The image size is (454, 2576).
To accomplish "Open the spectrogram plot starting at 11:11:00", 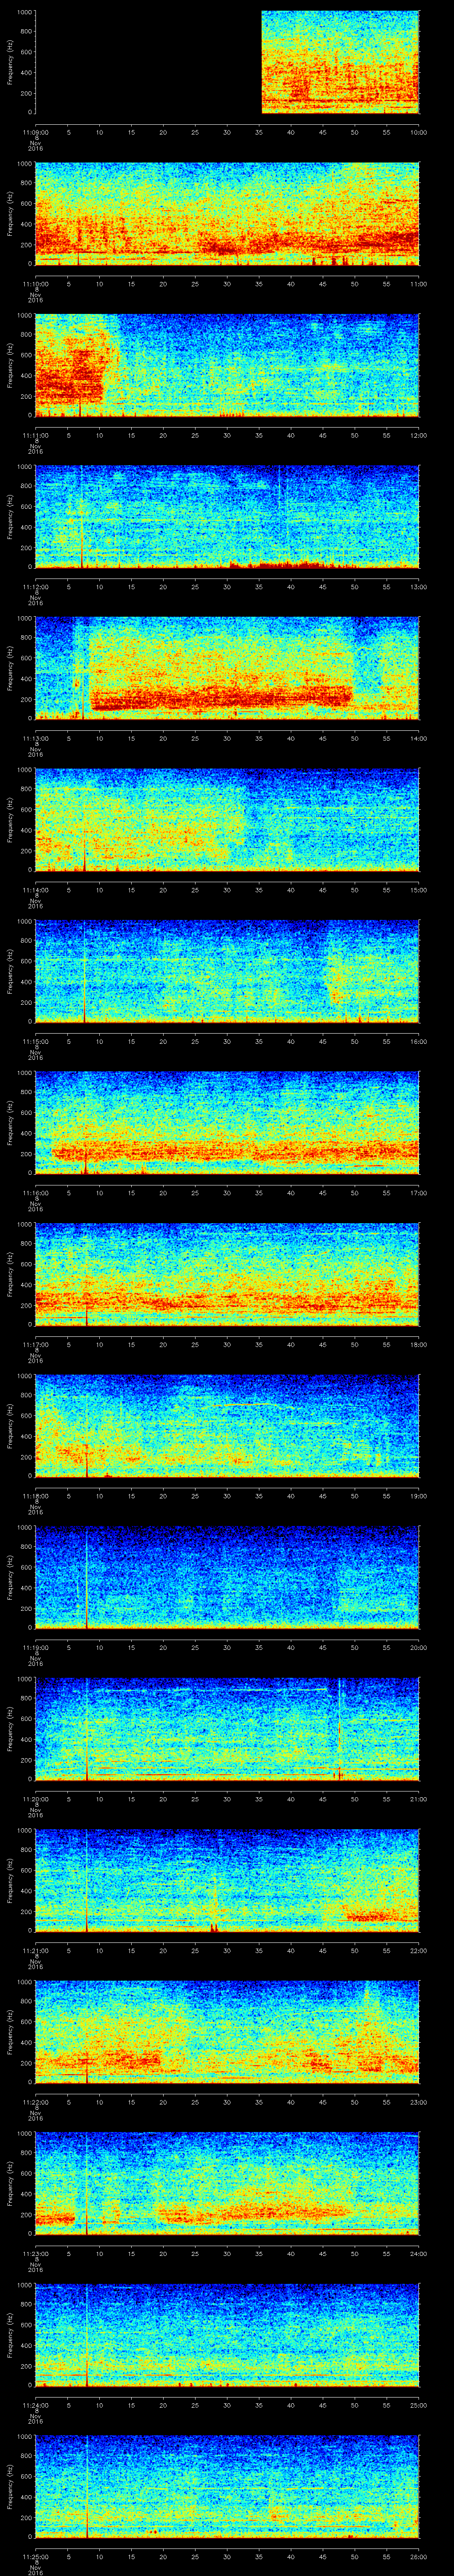I will click(x=227, y=365).
